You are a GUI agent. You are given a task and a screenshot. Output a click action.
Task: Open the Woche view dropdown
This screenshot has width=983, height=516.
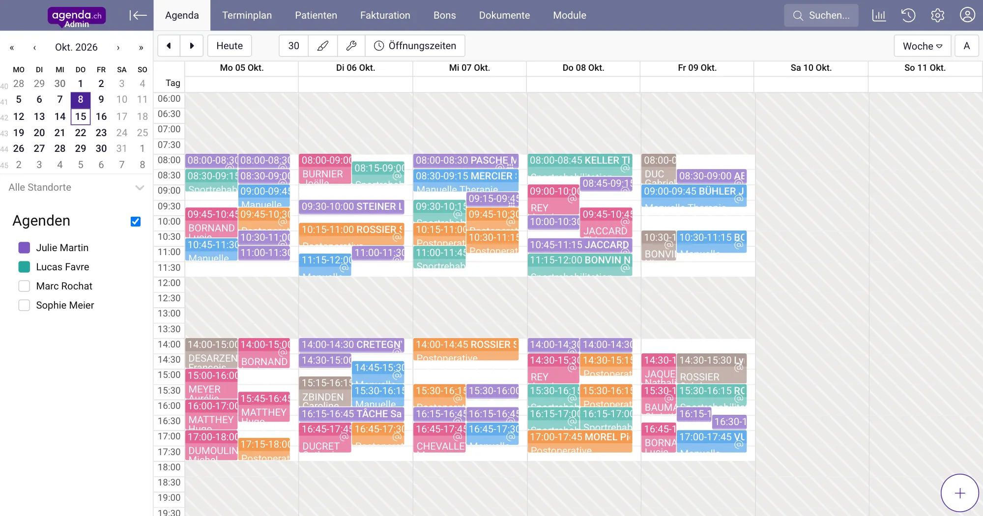(923, 46)
